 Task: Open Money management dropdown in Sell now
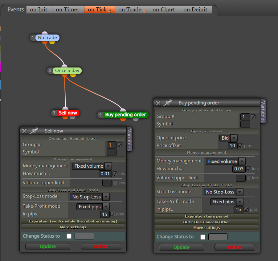(92, 166)
